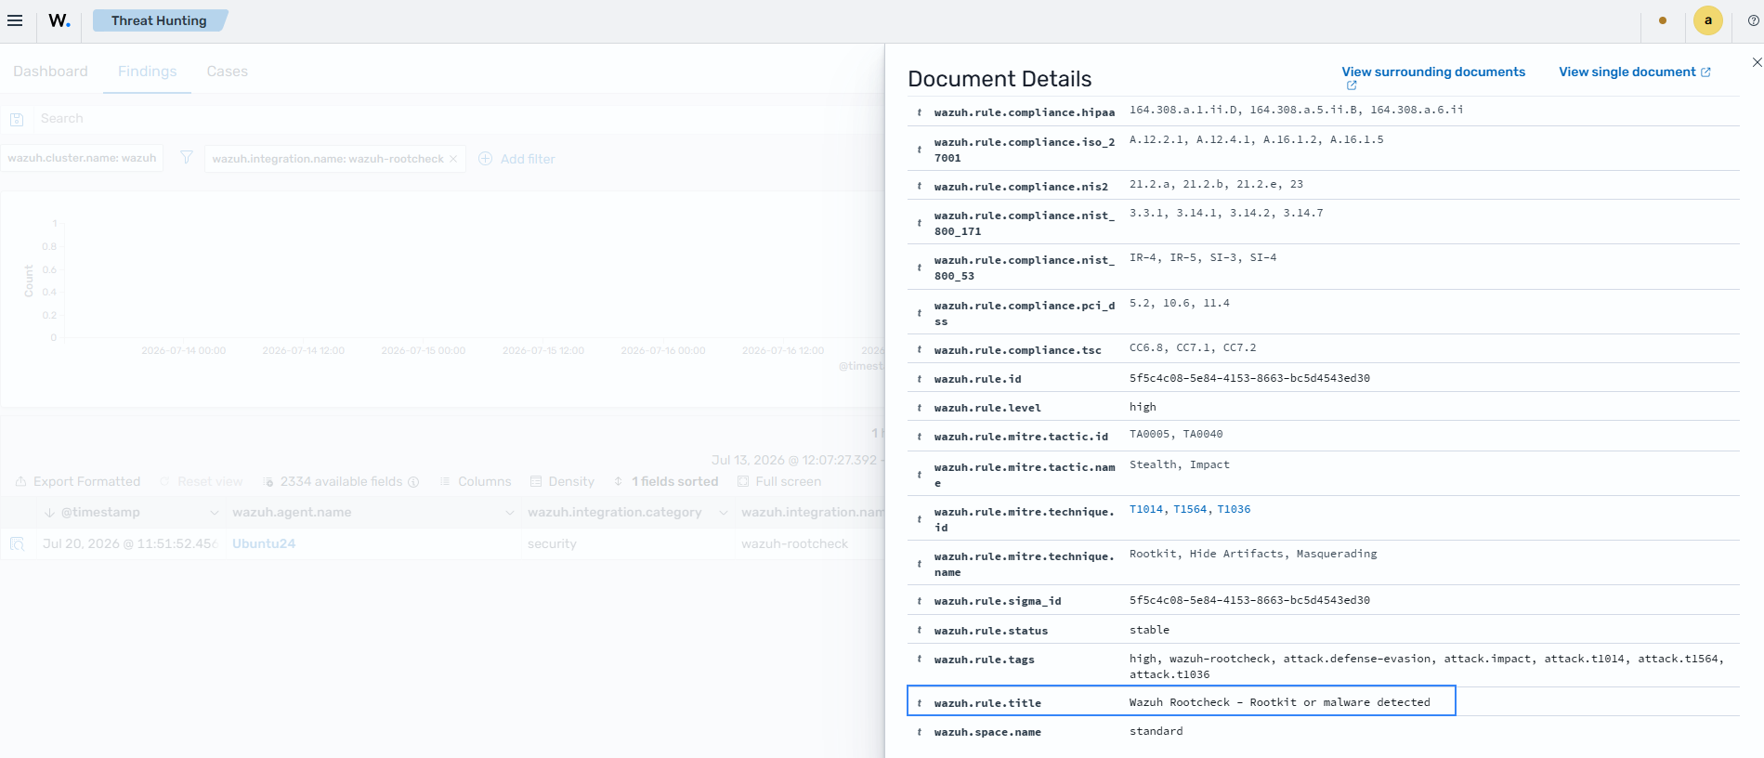Screen dimensions: 1764x758
Task: Click the wazuh.rule.status field name
Action: pos(991,631)
